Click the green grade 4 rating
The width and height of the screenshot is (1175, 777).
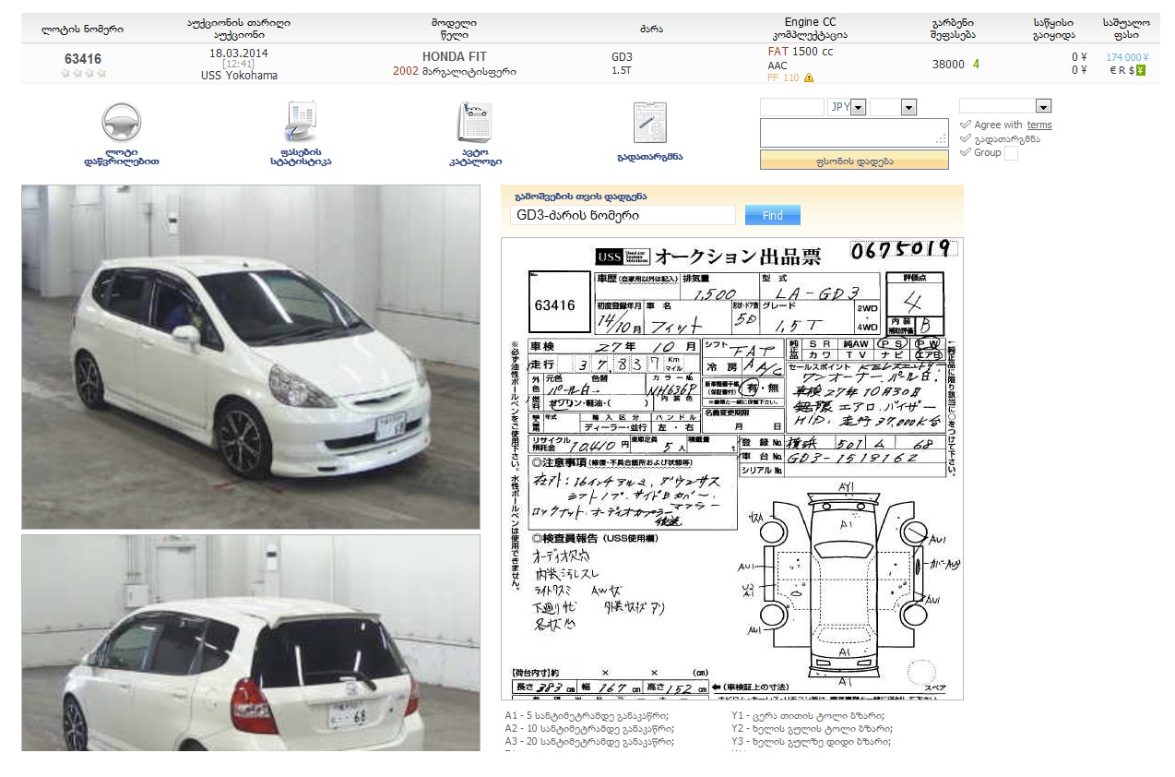click(976, 64)
